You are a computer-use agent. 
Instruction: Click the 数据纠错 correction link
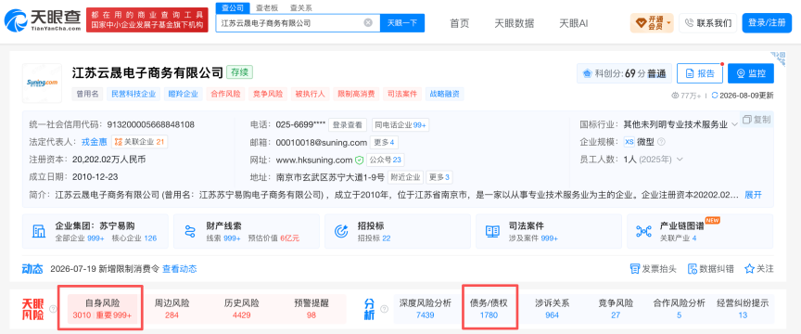(710, 268)
